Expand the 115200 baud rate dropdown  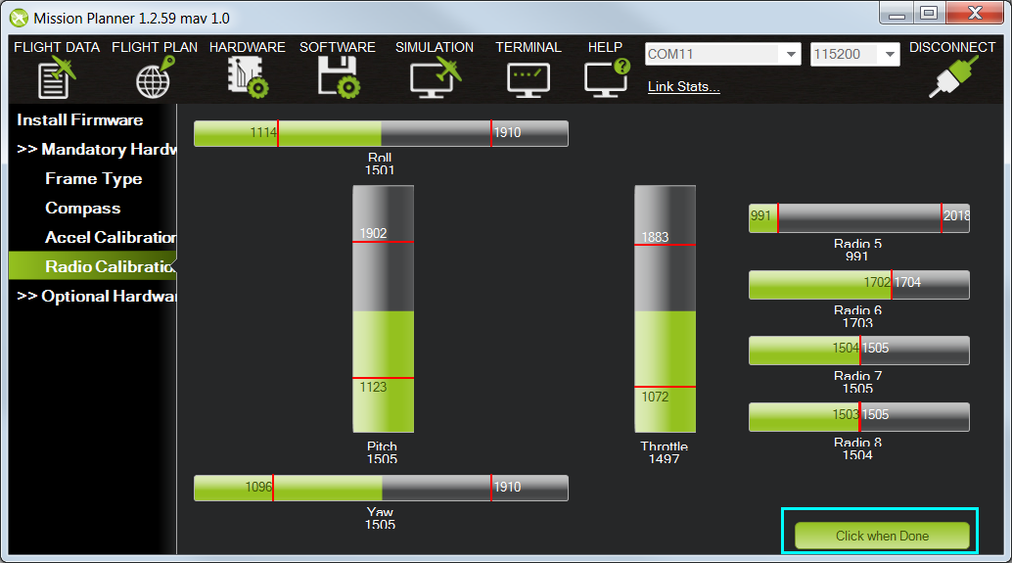tap(889, 55)
